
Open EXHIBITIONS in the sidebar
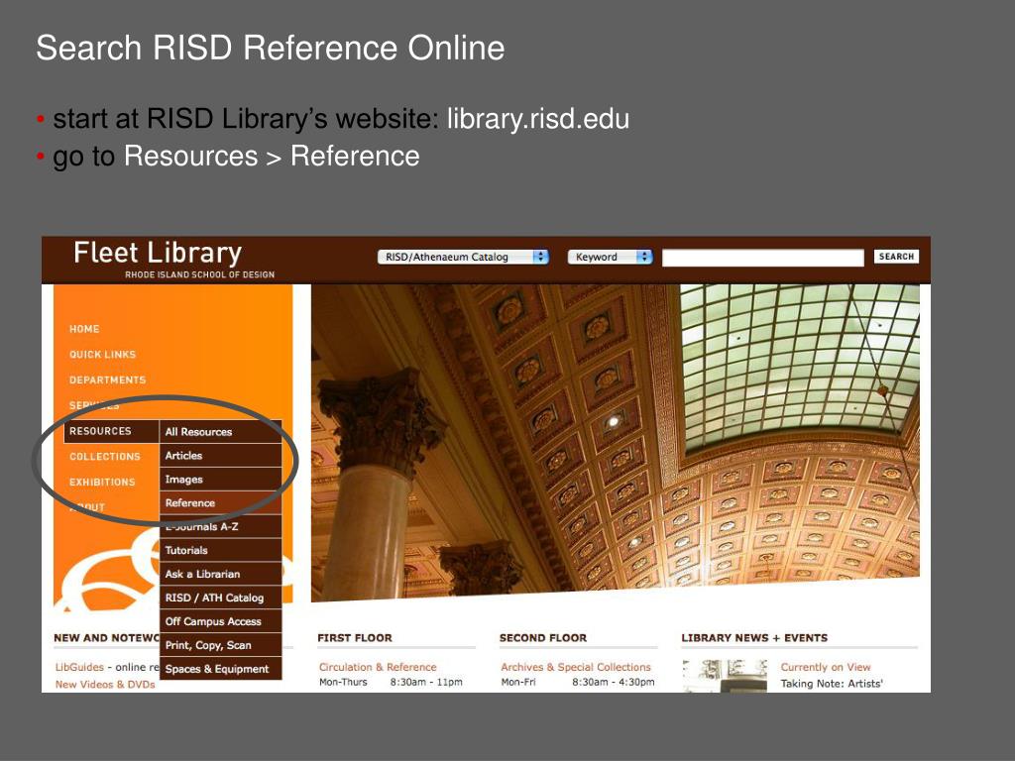point(102,483)
